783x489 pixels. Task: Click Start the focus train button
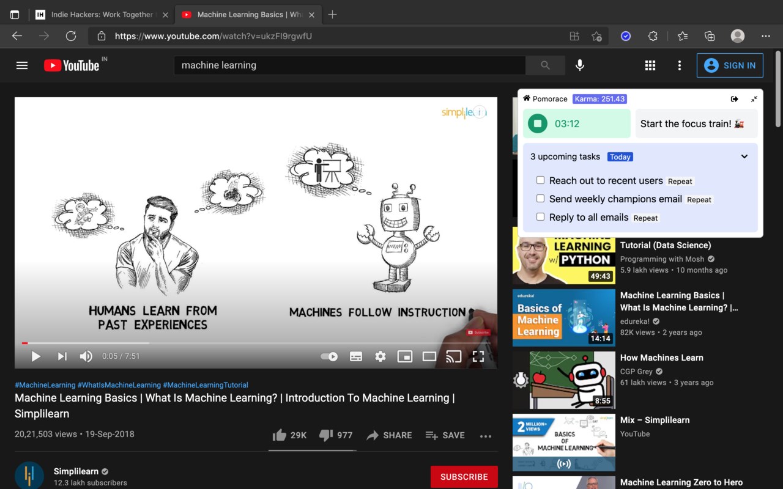(697, 123)
